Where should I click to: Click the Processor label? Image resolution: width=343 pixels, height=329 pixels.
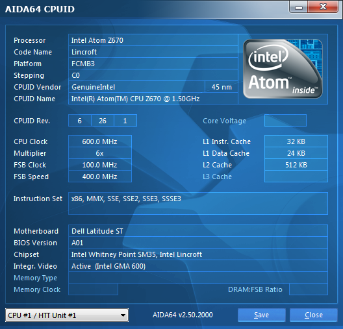29,40
